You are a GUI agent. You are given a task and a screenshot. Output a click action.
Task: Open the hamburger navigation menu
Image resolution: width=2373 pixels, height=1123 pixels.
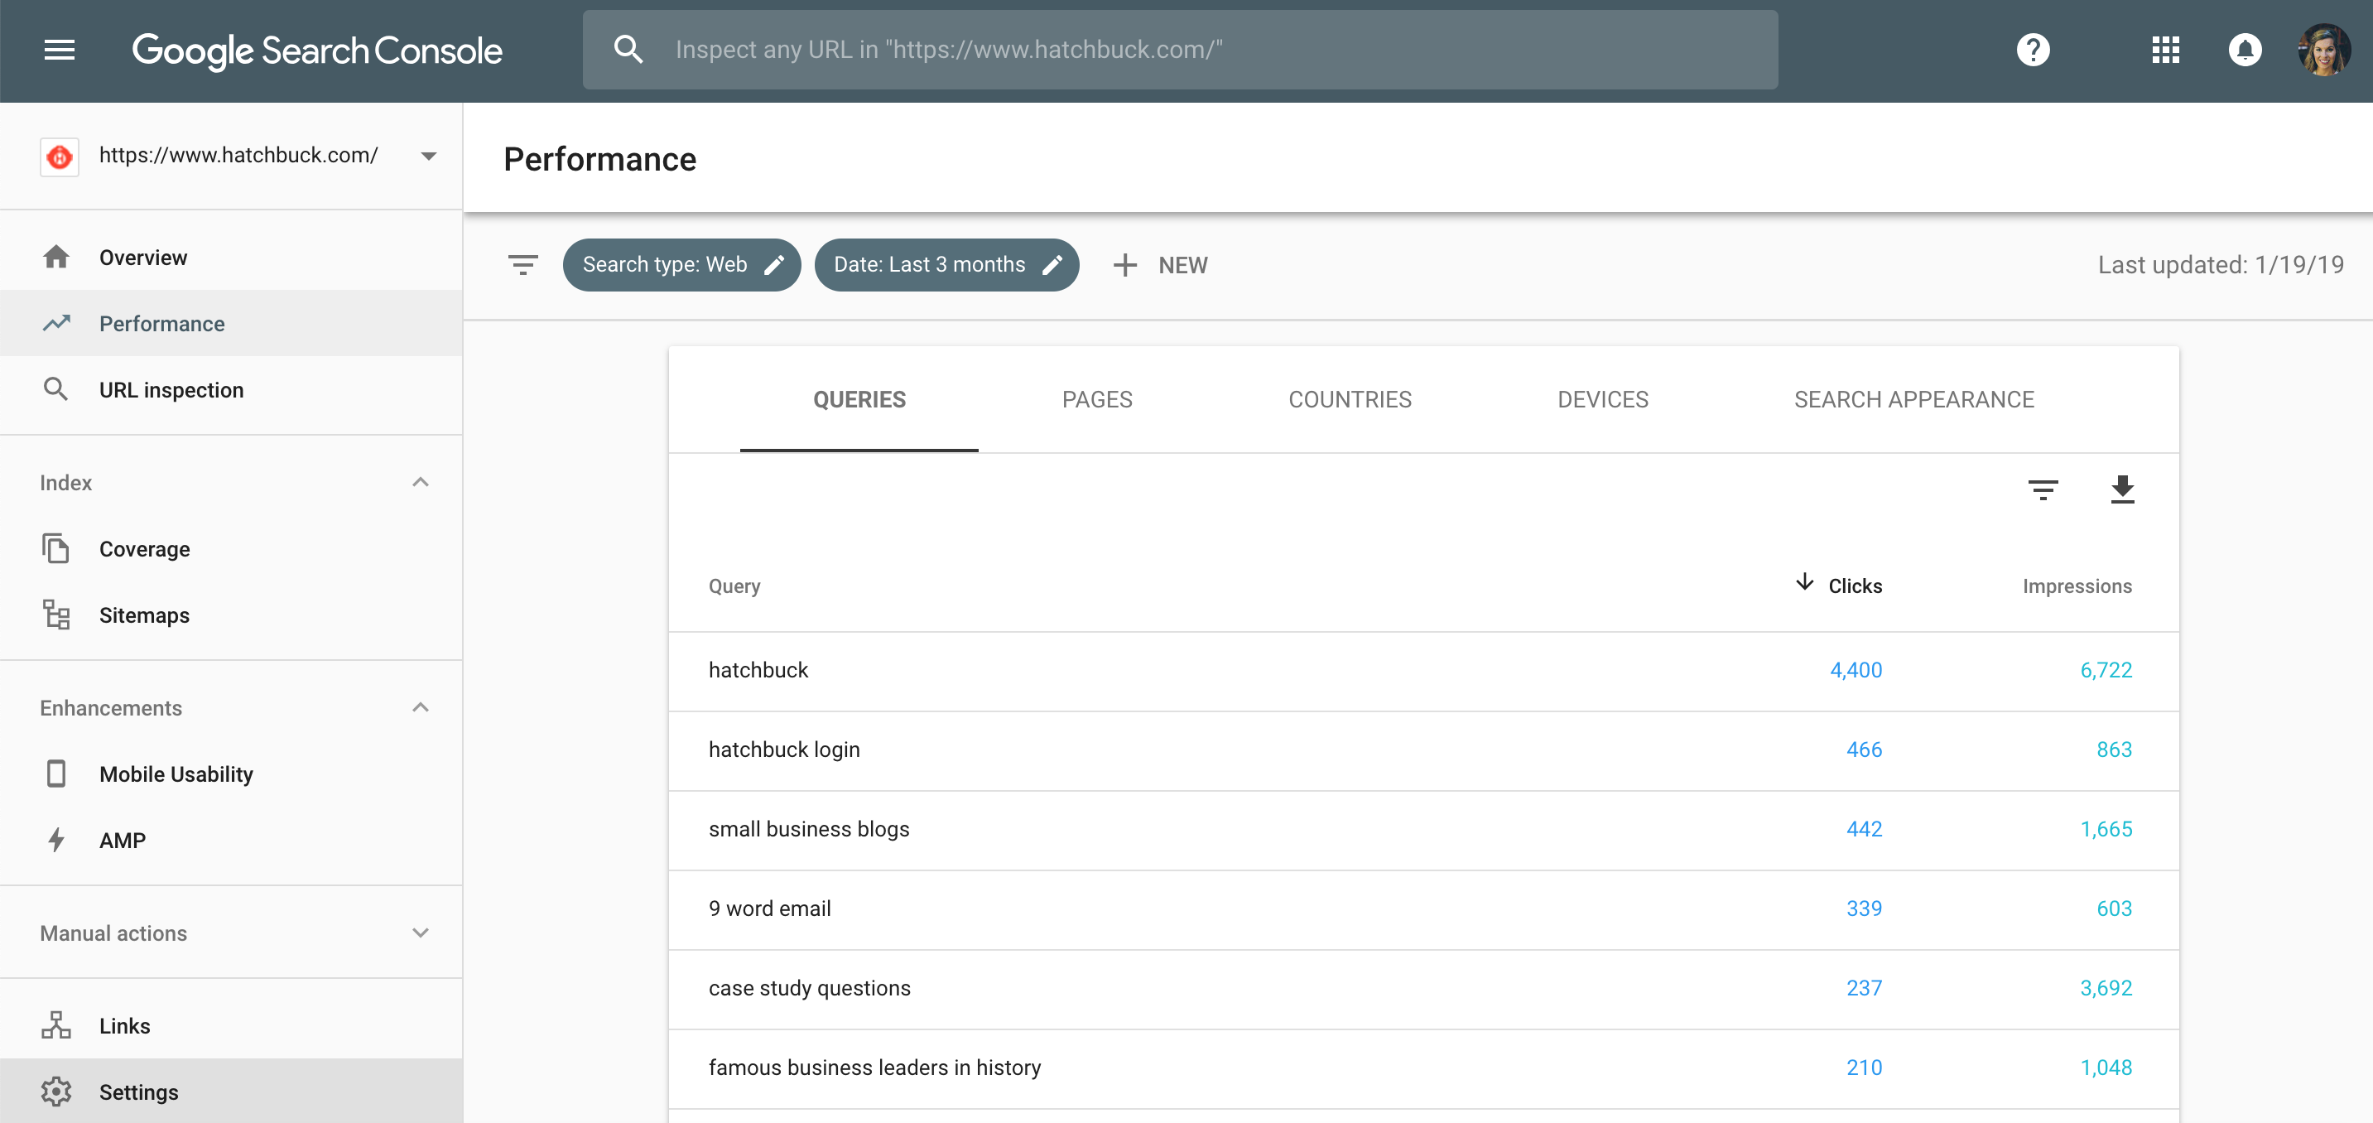point(59,50)
